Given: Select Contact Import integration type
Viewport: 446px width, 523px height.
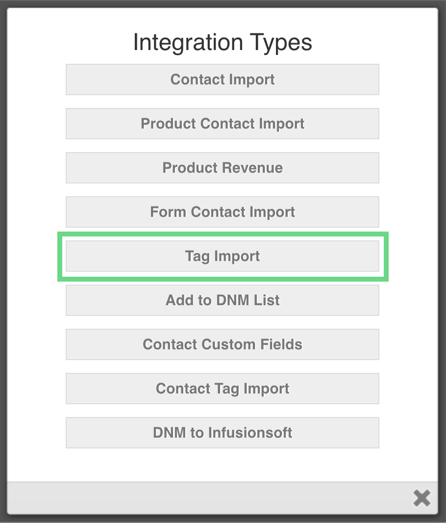Looking at the screenshot, I should point(223,79).
